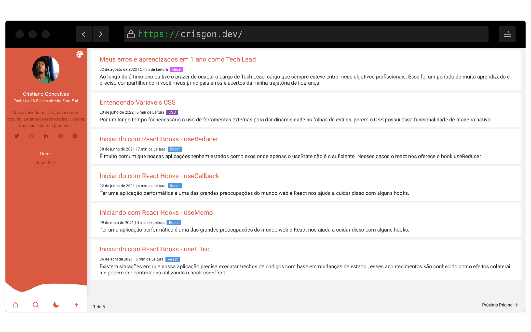Screen dimensions: 531x332
Task: Click the crisgon.dev address bar
Action: tap(306, 34)
